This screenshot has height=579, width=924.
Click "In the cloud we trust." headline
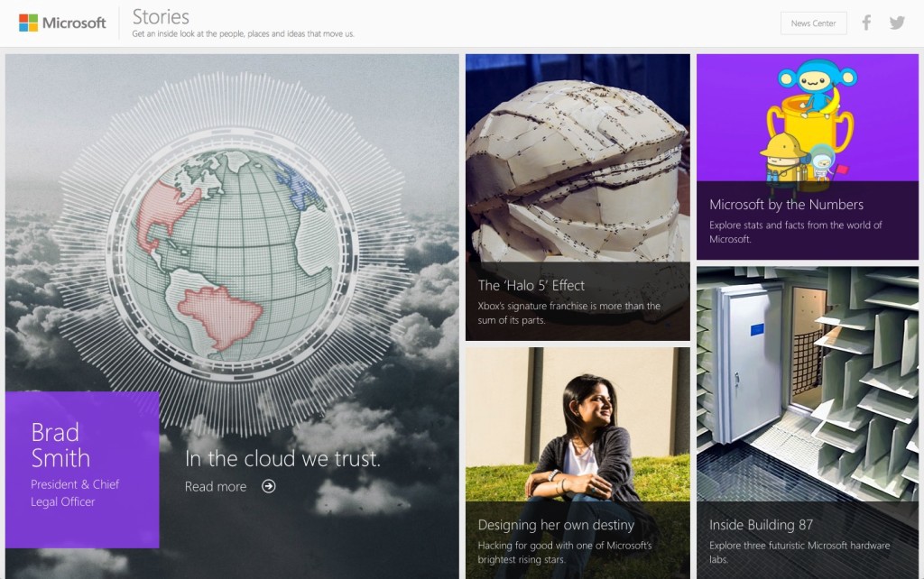tap(282, 458)
